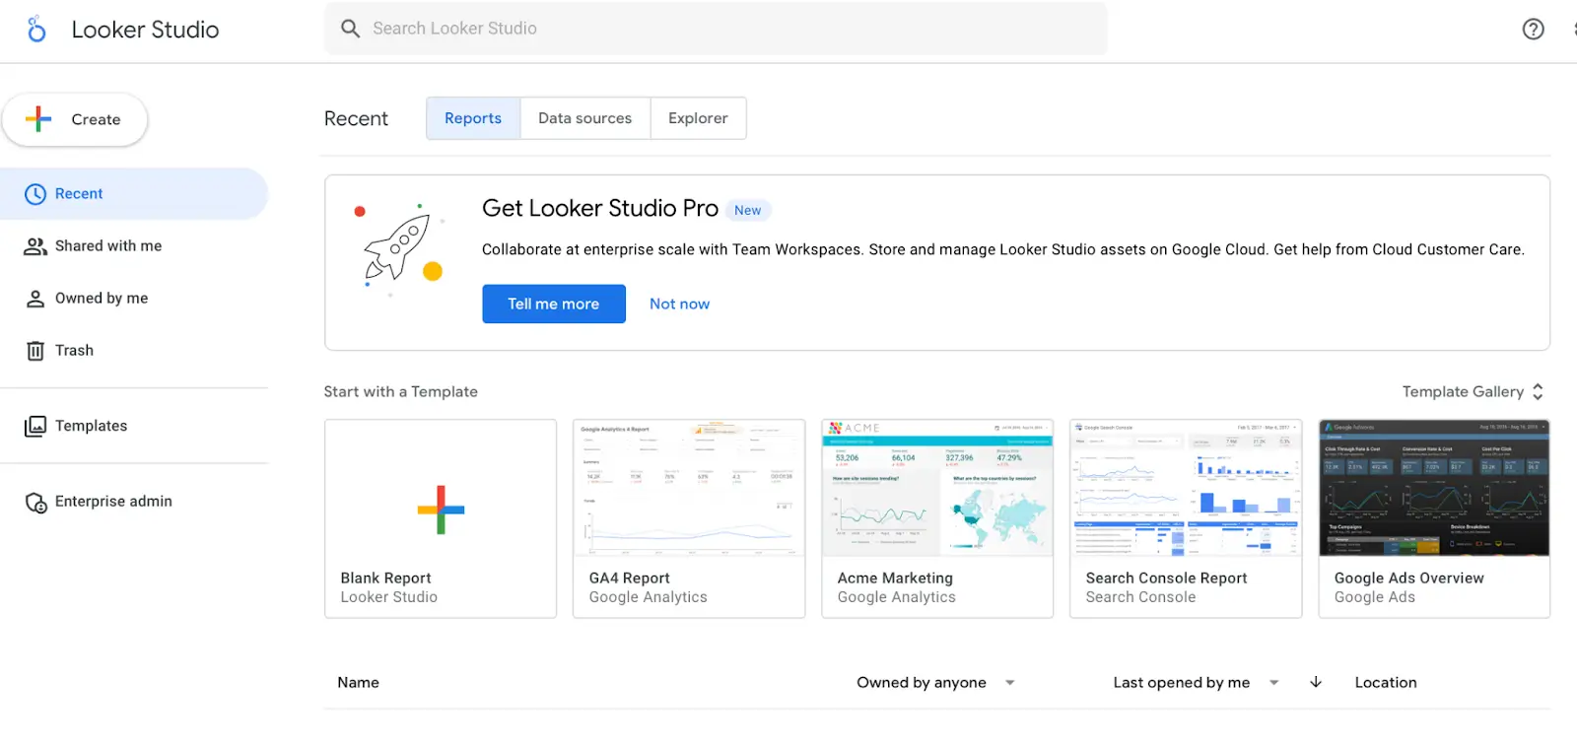Open Enterprise admin in sidebar
Image resolution: width=1577 pixels, height=750 pixels.
[x=134, y=502]
